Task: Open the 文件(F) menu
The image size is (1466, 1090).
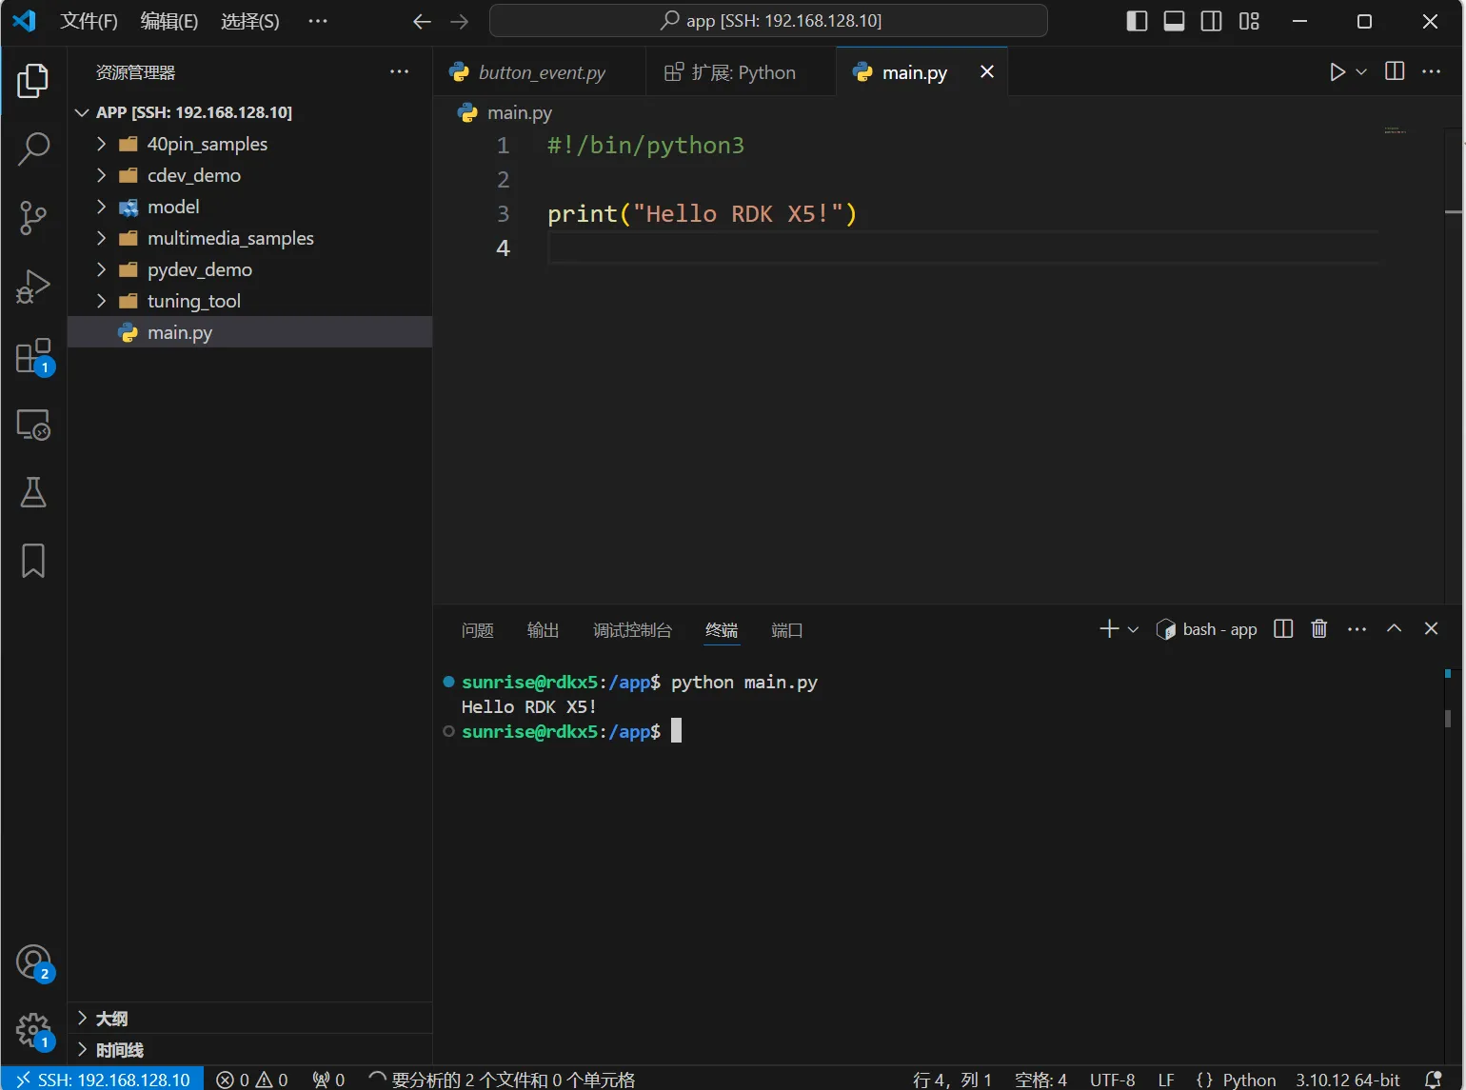Action: (89, 21)
